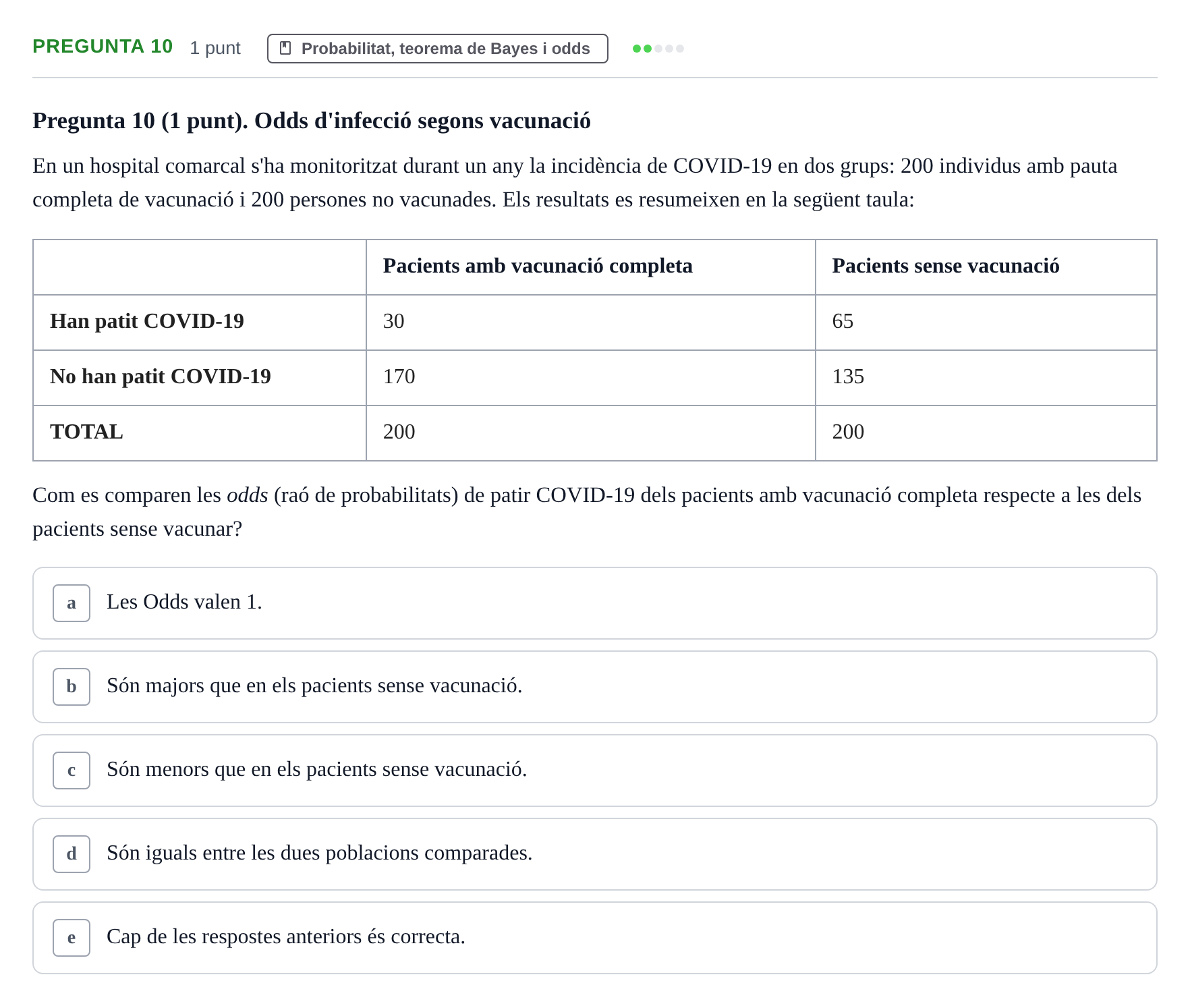The height and width of the screenshot is (1008, 1190).
Task: Select answer c: Són menors
Action: [x=594, y=771]
